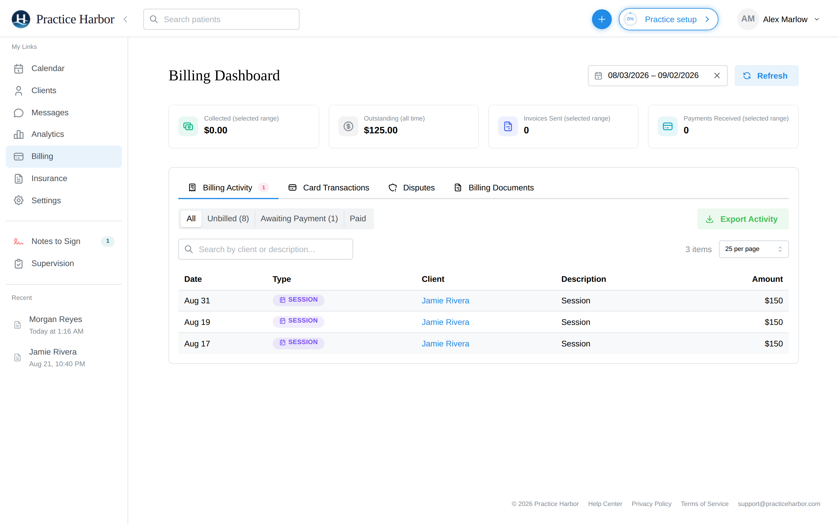Click the Description column header
The width and height of the screenshot is (839, 524).
tap(584, 279)
